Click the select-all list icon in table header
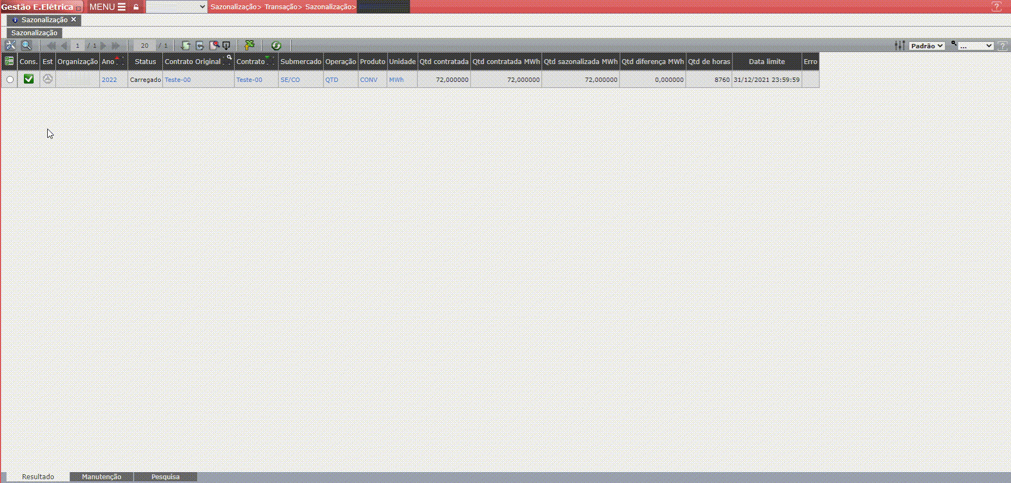This screenshot has height=483, width=1011. pyautogui.click(x=9, y=61)
